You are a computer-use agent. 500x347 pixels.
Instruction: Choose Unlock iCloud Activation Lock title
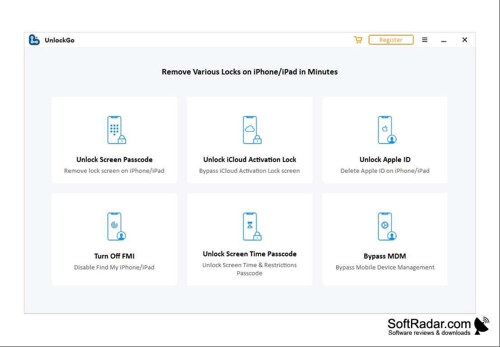[250, 160]
